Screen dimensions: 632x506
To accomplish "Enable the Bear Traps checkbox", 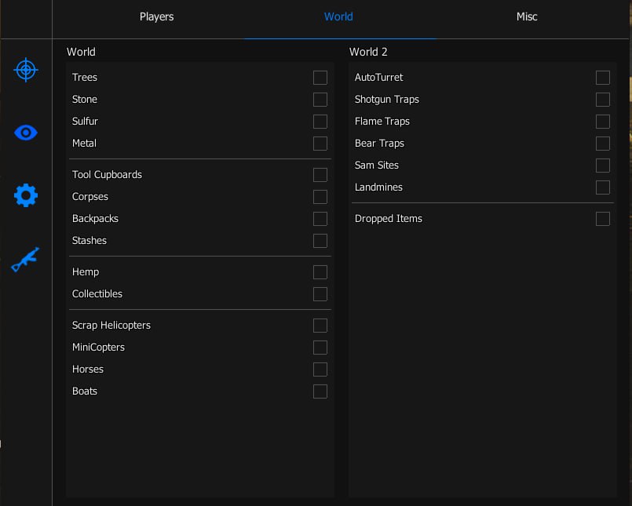I will tap(603, 144).
